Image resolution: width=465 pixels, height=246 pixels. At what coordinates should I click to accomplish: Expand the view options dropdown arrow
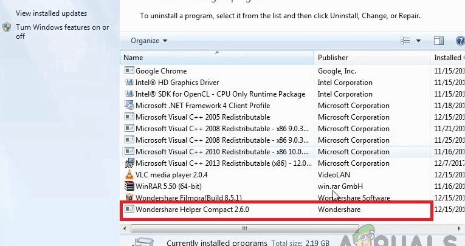pyautogui.click(x=418, y=41)
